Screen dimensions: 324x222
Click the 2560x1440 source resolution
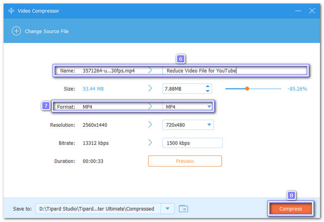click(x=95, y=125)
